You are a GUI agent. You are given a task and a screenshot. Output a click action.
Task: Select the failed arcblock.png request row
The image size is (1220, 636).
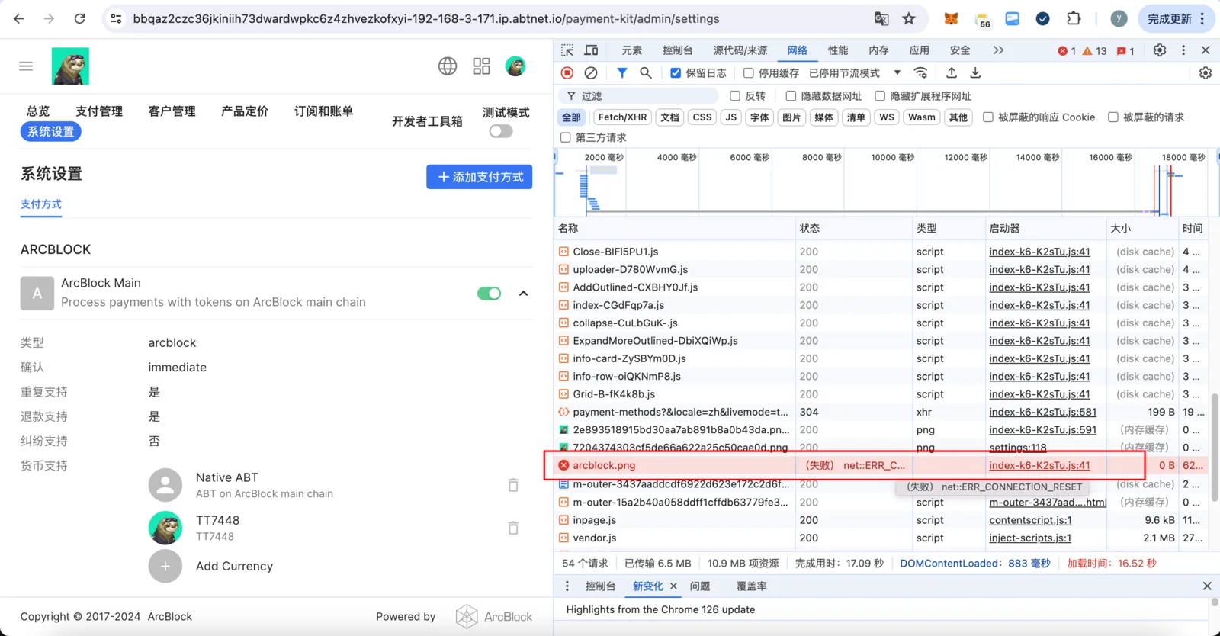(881, 465)
